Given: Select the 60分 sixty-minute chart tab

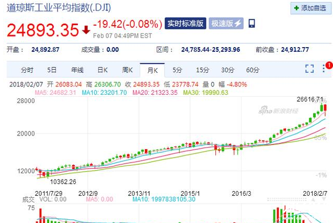Looking at the screenshot, I should click(x=252, y=70).
